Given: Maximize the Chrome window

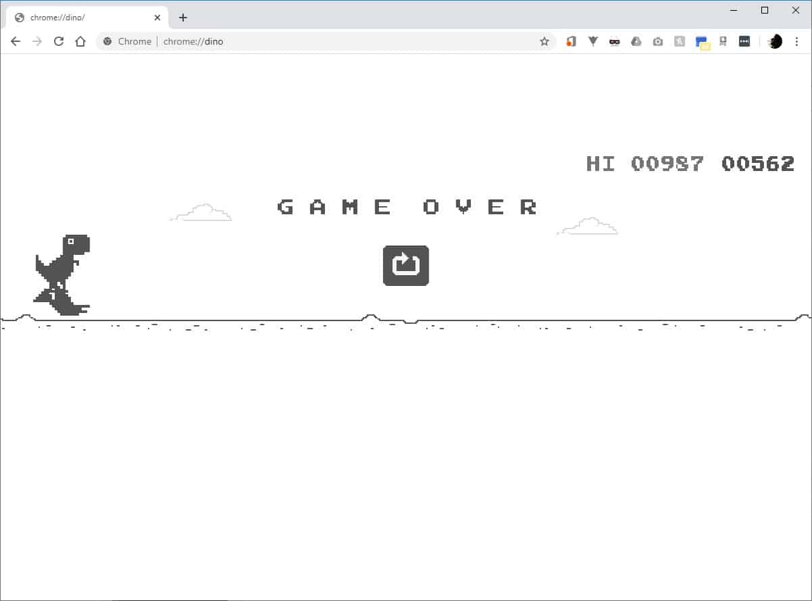Looking at the screenshot, I should coord(765,10).
